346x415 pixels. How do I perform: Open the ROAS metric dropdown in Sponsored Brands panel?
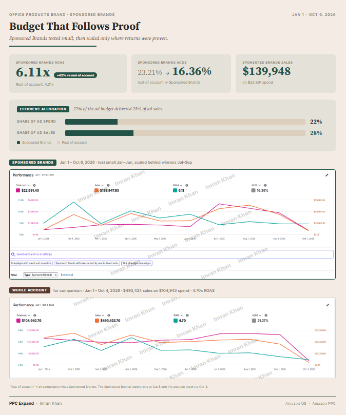[178, 185]
